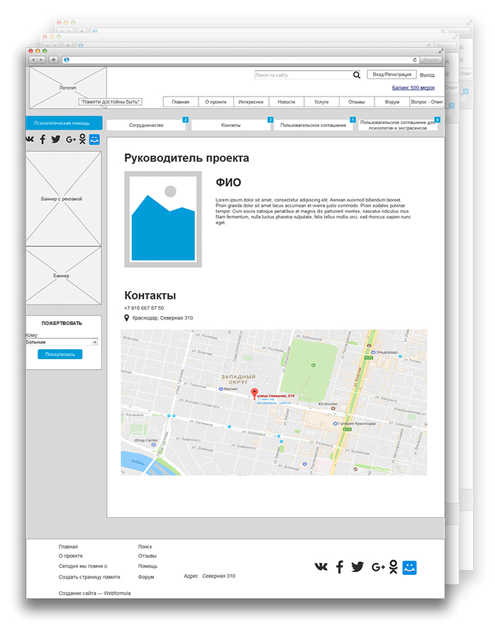This screenshot has width=495, height=626.
Task: Open Odnoklassniki icon in footer
Action: 394,567
